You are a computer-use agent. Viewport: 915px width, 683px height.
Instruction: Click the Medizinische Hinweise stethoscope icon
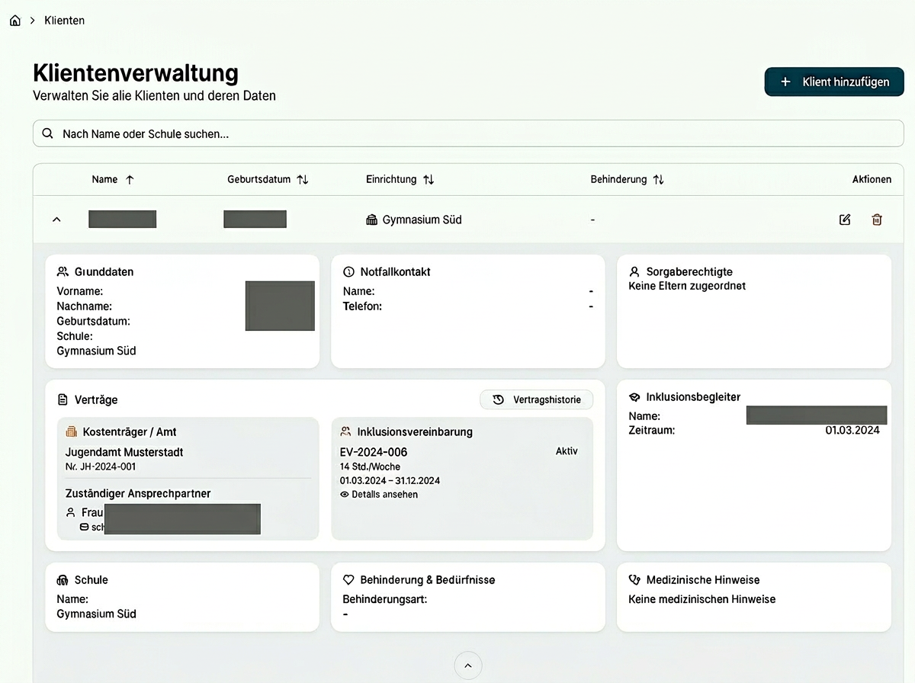pyautogui.click(x=634, y=580)
